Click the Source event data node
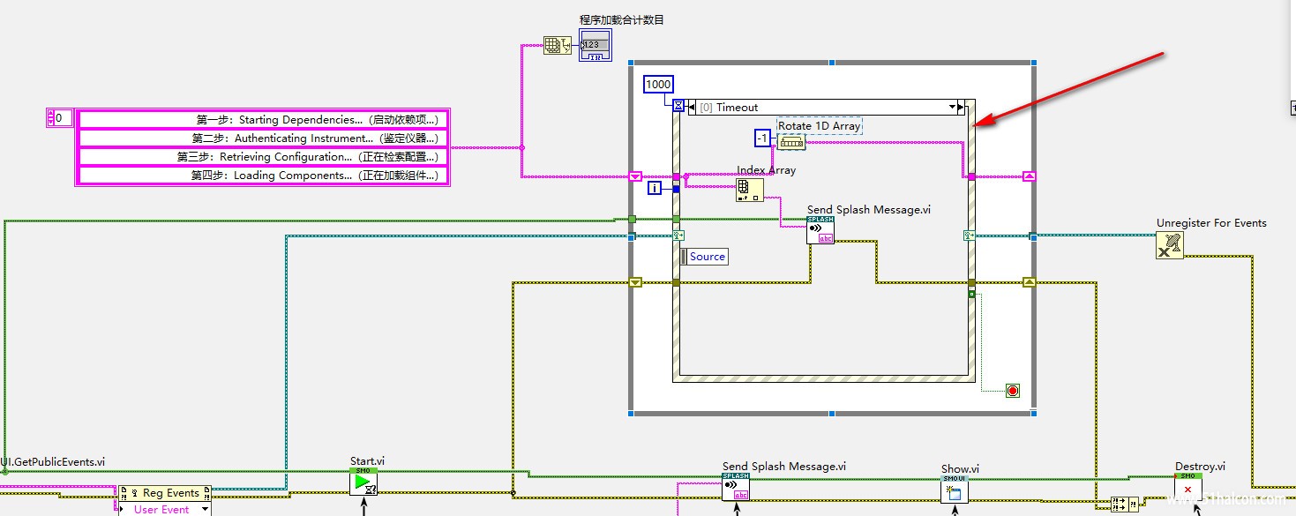Screen dimensions: 1296x516 [x=705, y=257]
